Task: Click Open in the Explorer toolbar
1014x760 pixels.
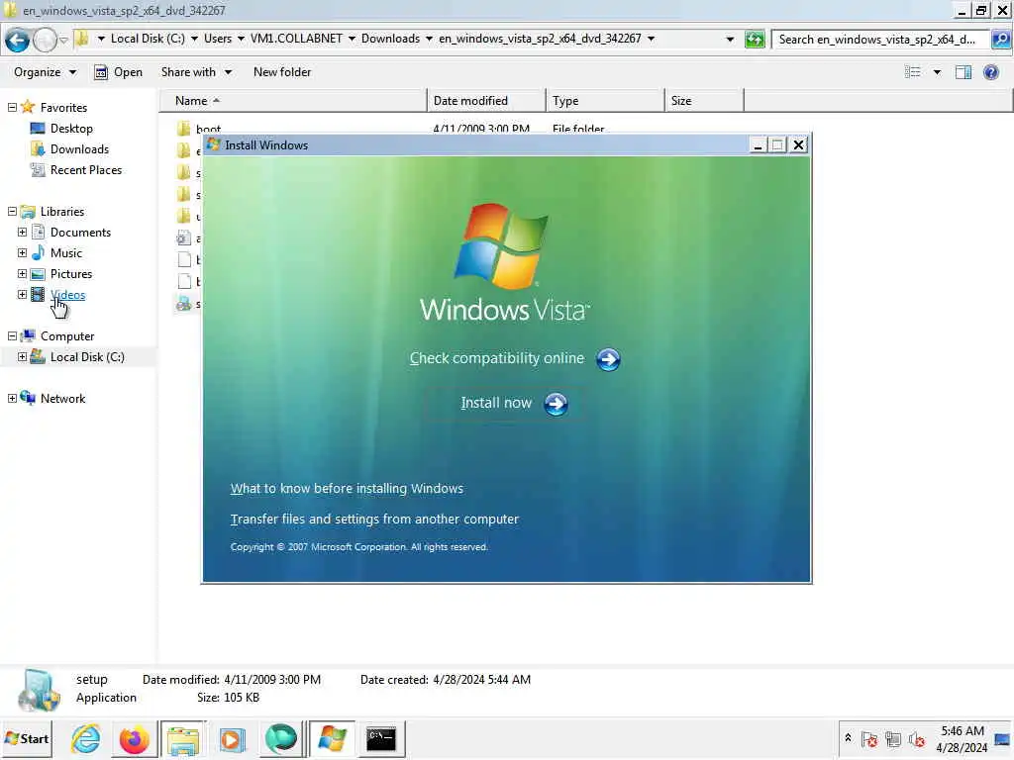Action: point(119,72)
